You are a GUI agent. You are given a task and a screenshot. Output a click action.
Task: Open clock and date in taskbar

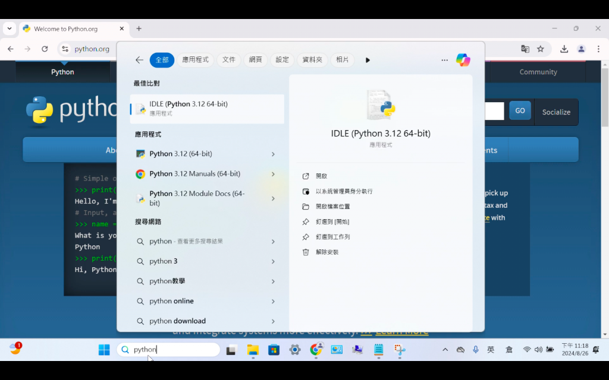(575, 350)
